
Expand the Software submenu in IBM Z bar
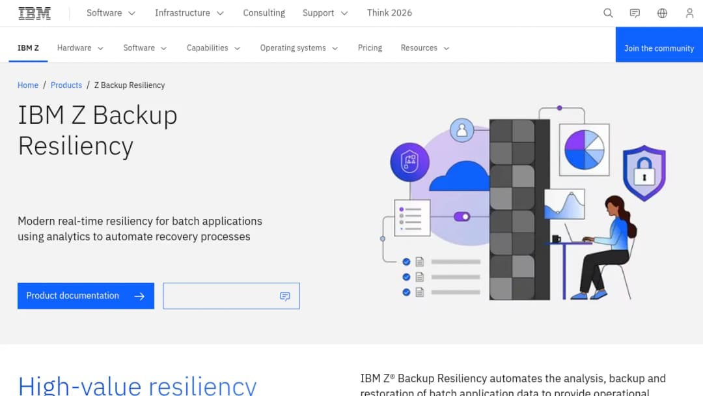145,48
